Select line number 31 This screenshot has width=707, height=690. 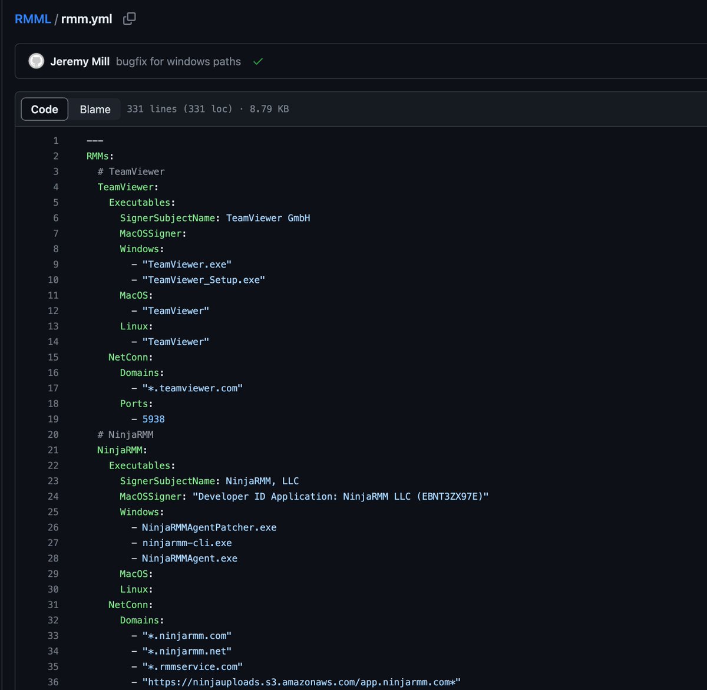(53, 605)
